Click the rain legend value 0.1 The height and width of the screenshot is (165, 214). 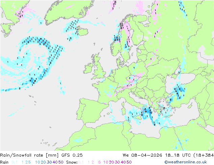click(x=15, y=162)
